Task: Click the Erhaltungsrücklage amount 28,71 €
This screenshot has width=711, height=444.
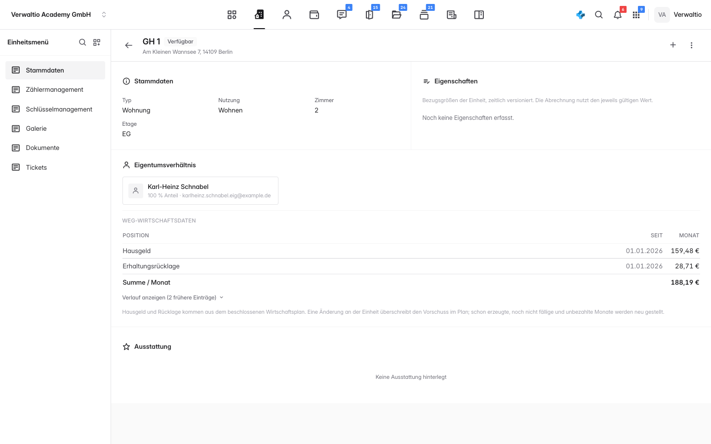Action: click(687, 266)
